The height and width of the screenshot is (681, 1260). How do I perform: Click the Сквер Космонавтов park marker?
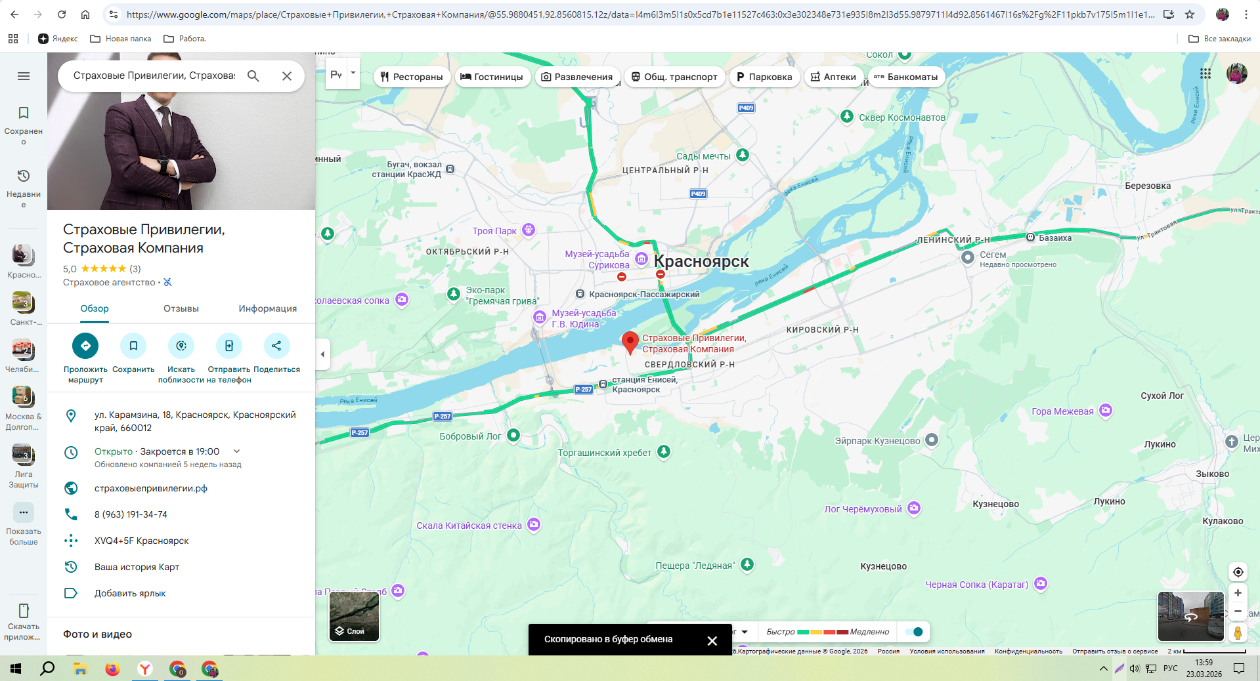click(x=847, y=117)
